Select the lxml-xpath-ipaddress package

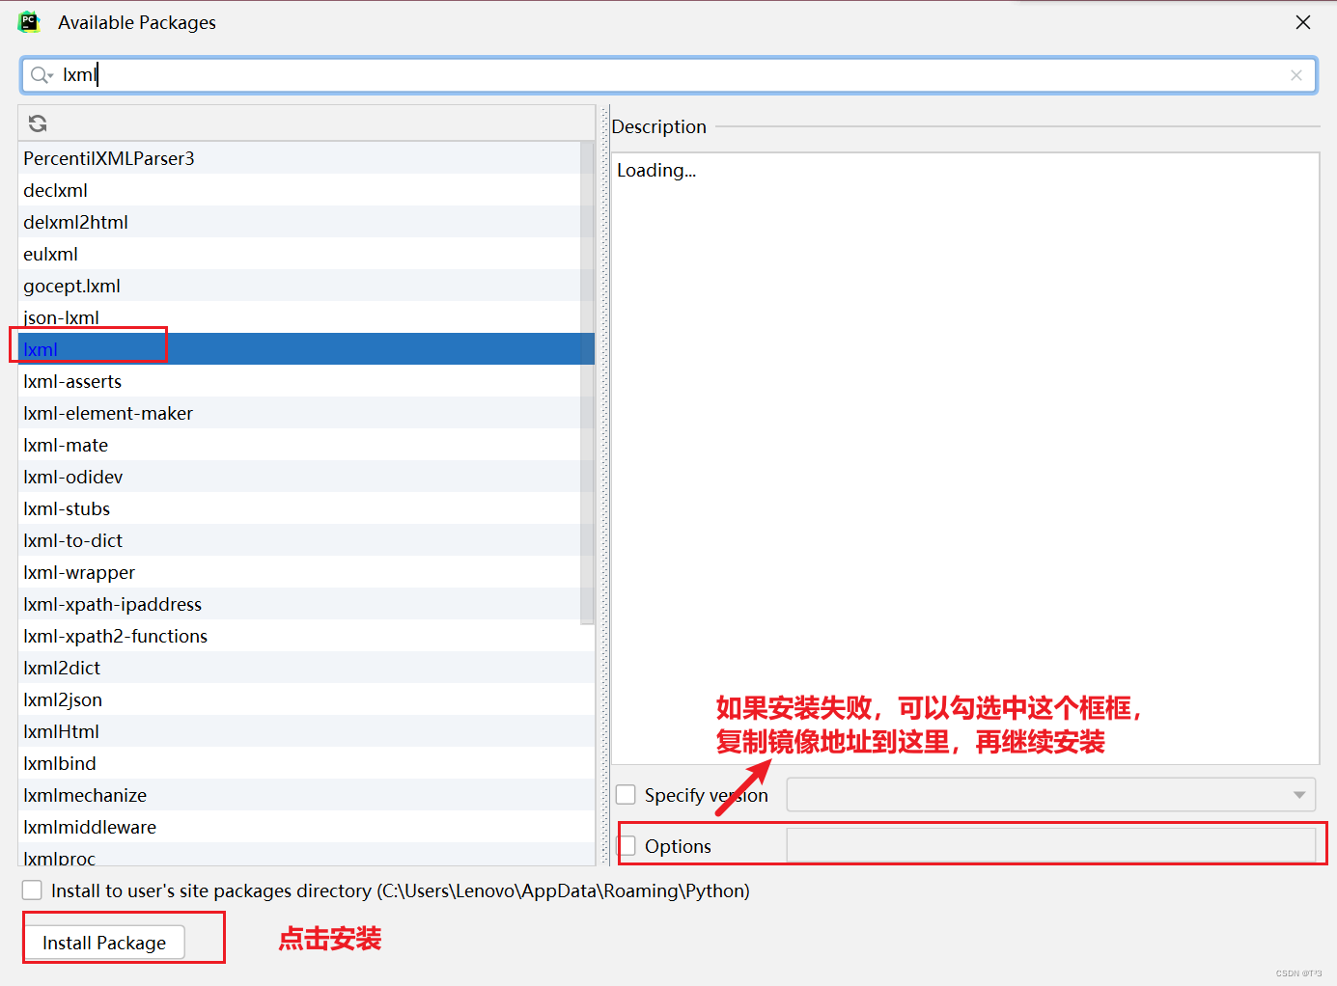(x=299, y=604)
